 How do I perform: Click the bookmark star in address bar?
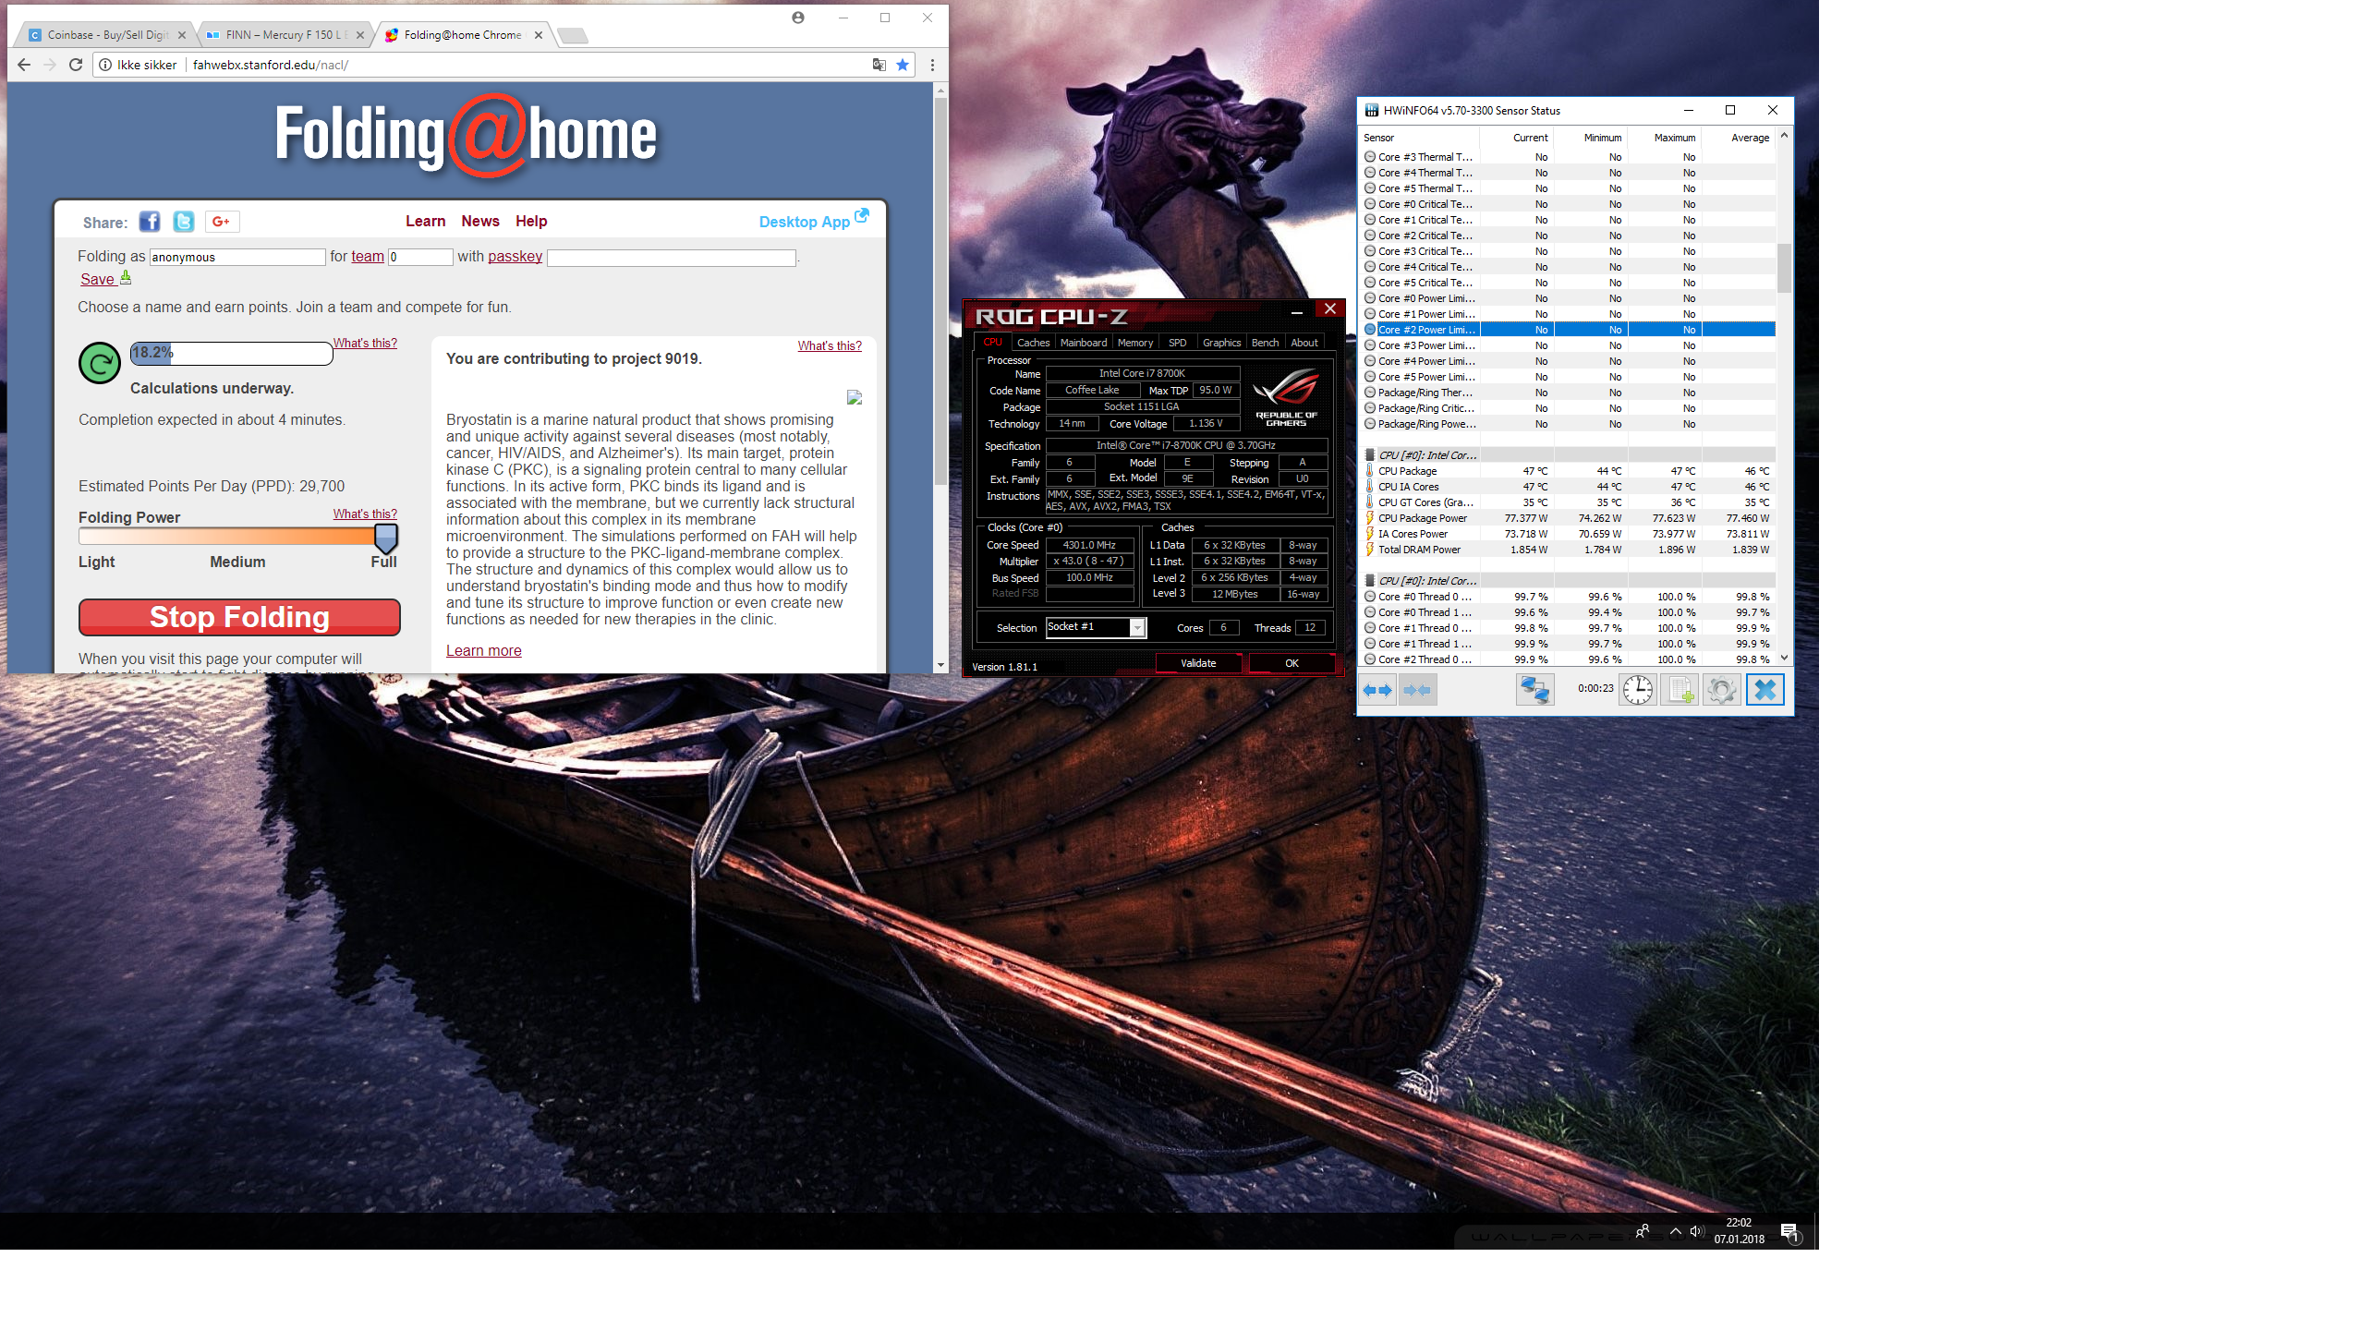click(903, 65)
